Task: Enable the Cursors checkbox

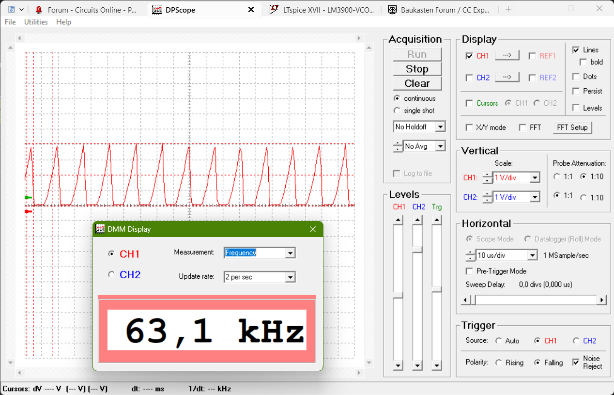Action: click(x=469, y=103)
